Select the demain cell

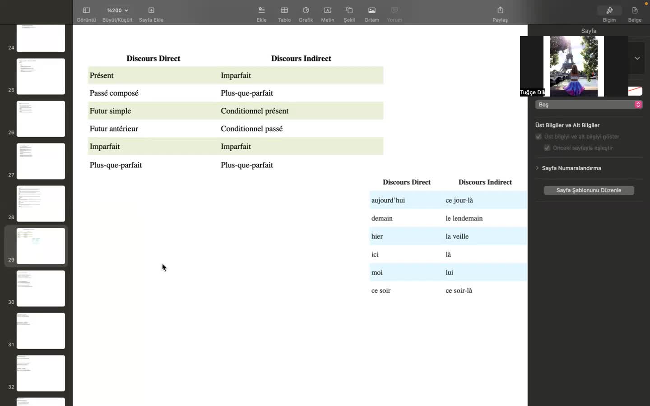[x=407, y=218]
